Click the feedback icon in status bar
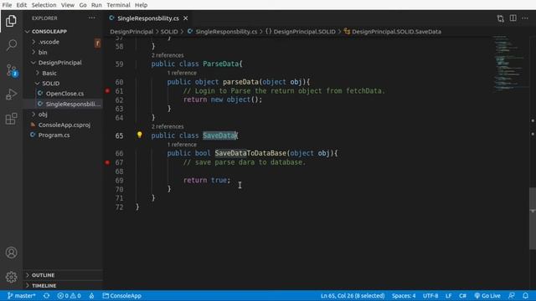The width and height of the screenshot is (536, 301). tap(512, 295)
